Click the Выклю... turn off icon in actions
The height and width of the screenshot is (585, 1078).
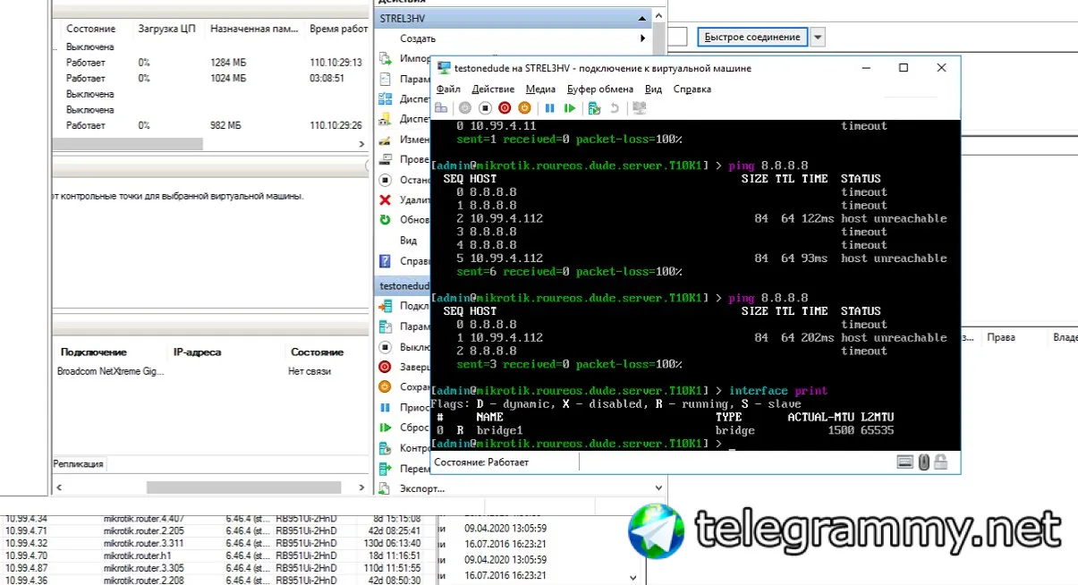(386, 347)
